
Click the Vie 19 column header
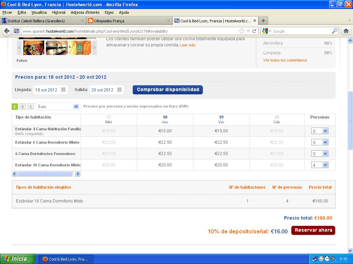click(x=221, y=119)
